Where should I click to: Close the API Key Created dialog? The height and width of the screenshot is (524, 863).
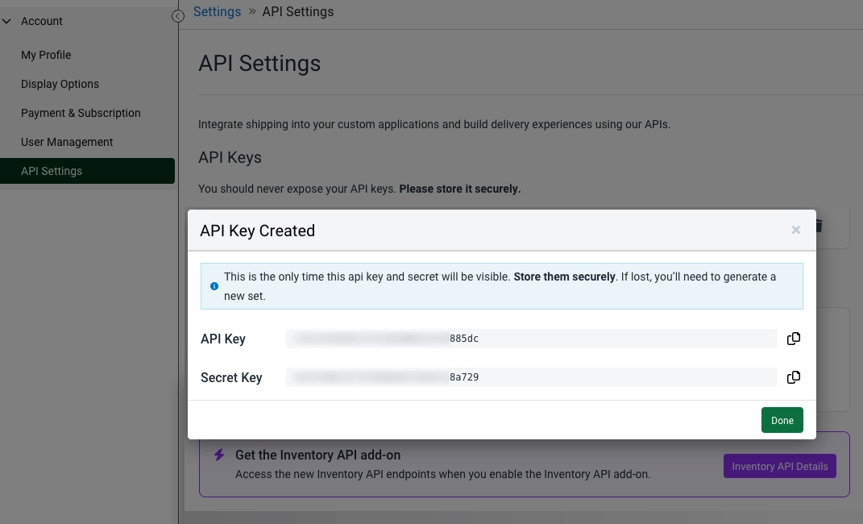tap(796, 230)
